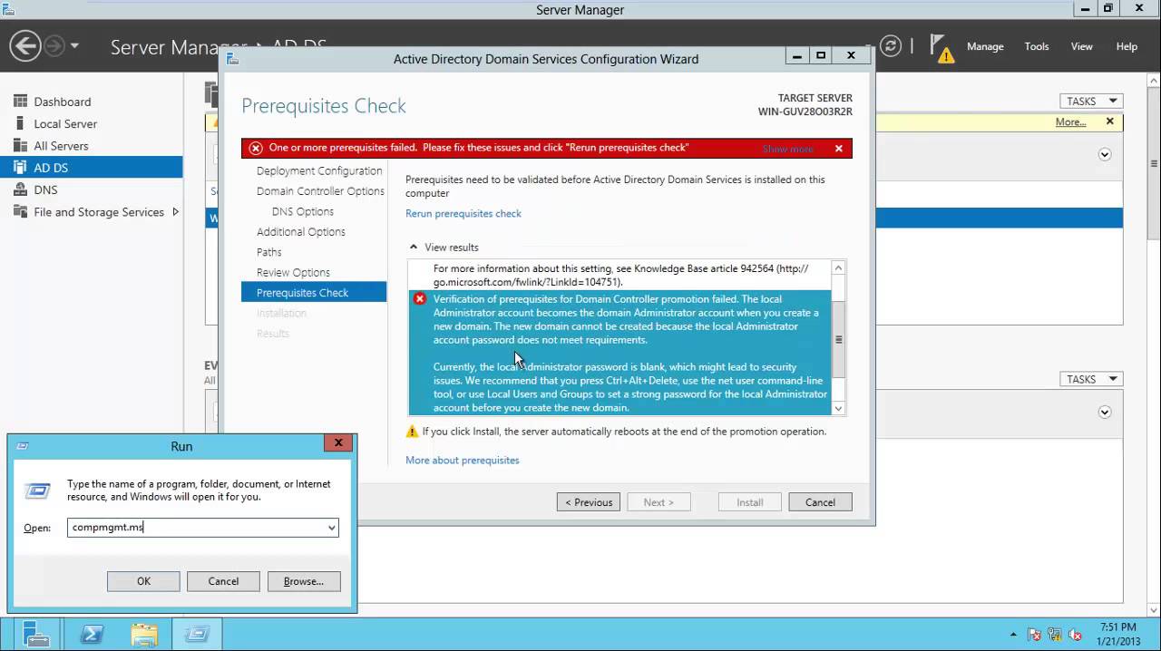
Task: Click Browse... in the Run dialog
Action: coord(303,581)
